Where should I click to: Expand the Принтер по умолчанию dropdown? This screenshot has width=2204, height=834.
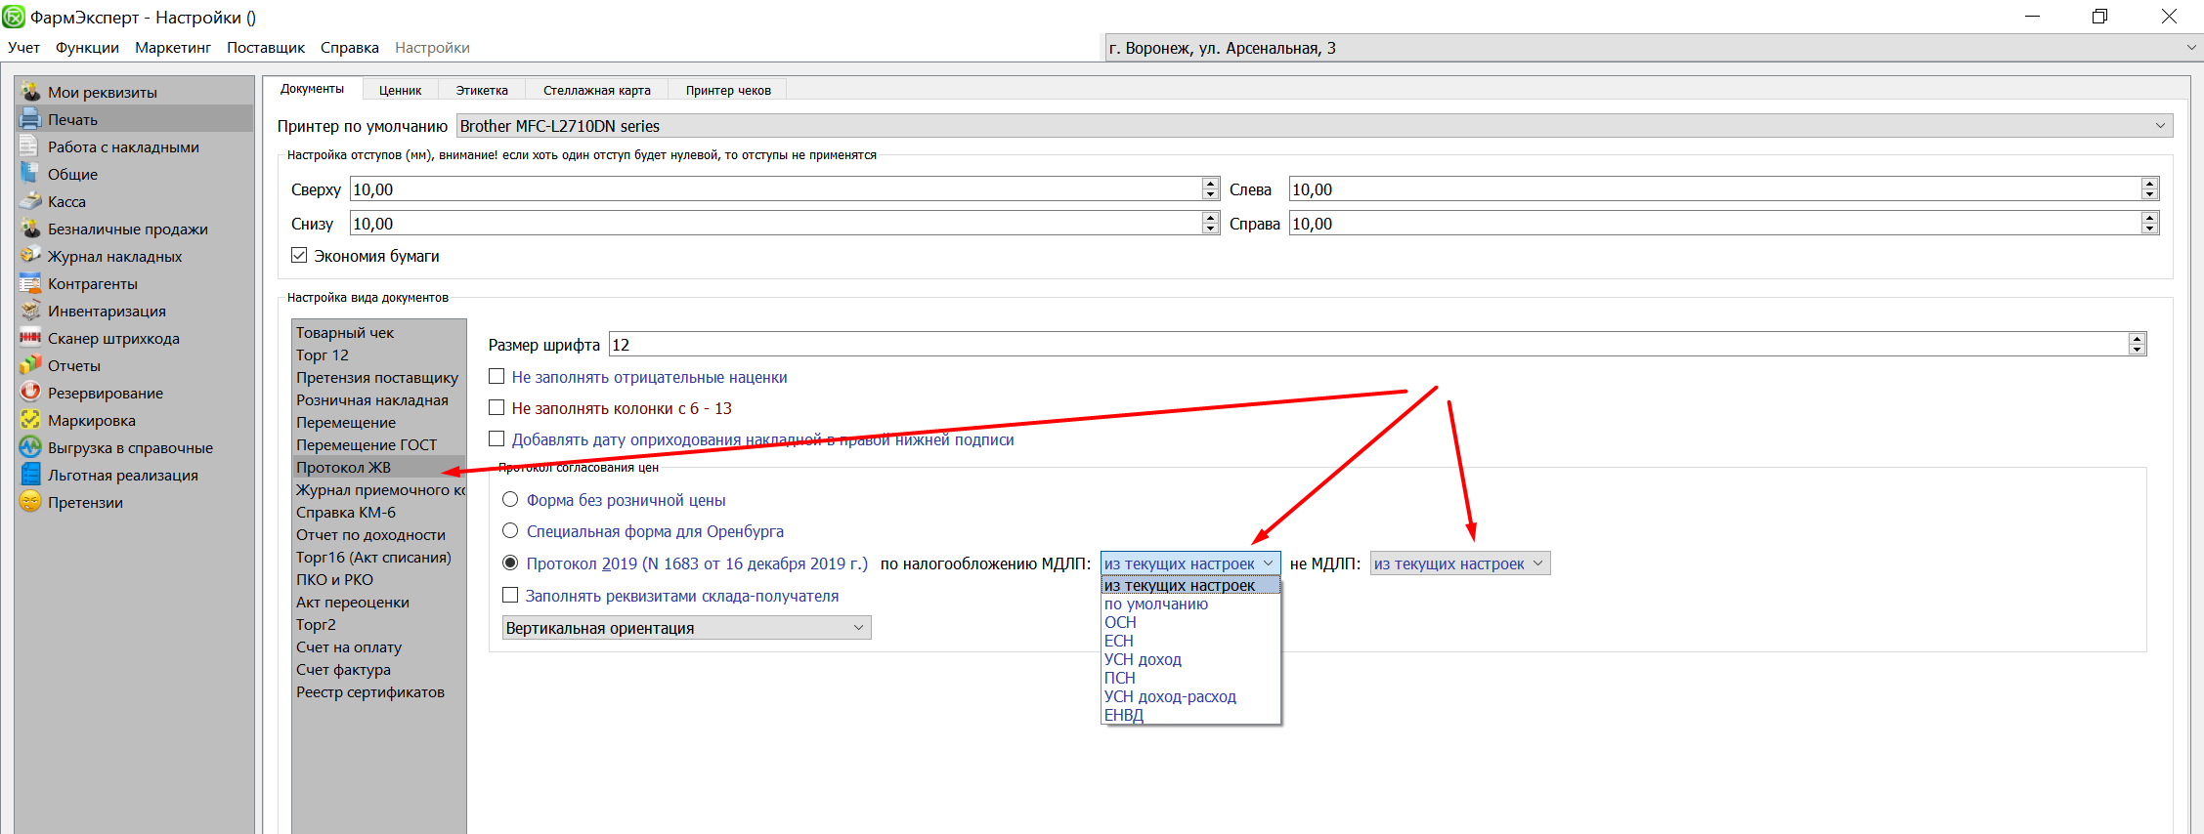[x=2160, y=126]
